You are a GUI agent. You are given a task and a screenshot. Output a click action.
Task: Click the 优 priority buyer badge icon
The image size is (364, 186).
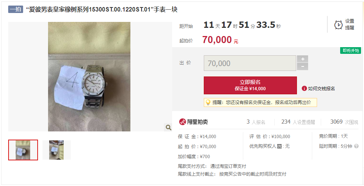click(279, 146)
